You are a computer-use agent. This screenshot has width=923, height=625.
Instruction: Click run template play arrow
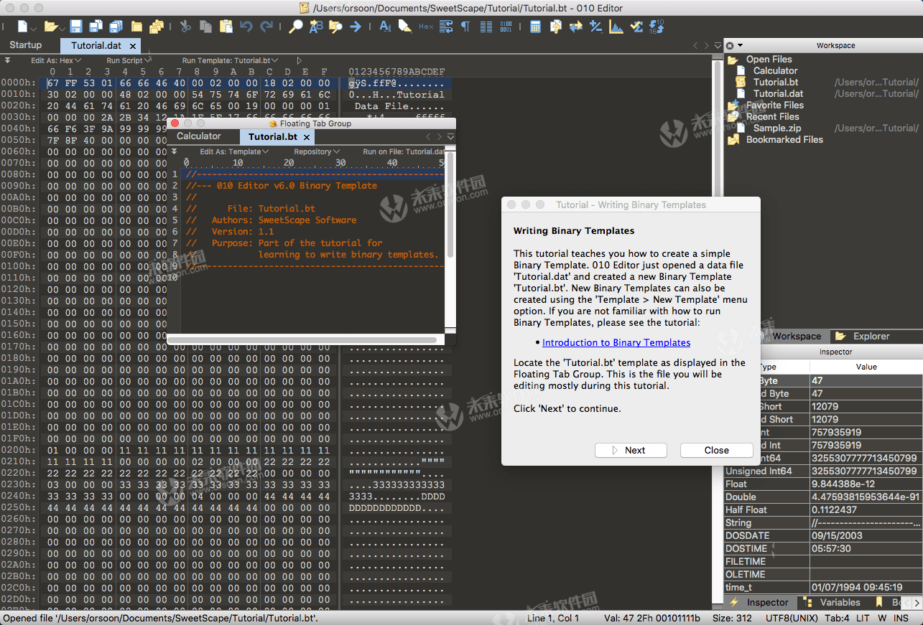pos(300,61)
